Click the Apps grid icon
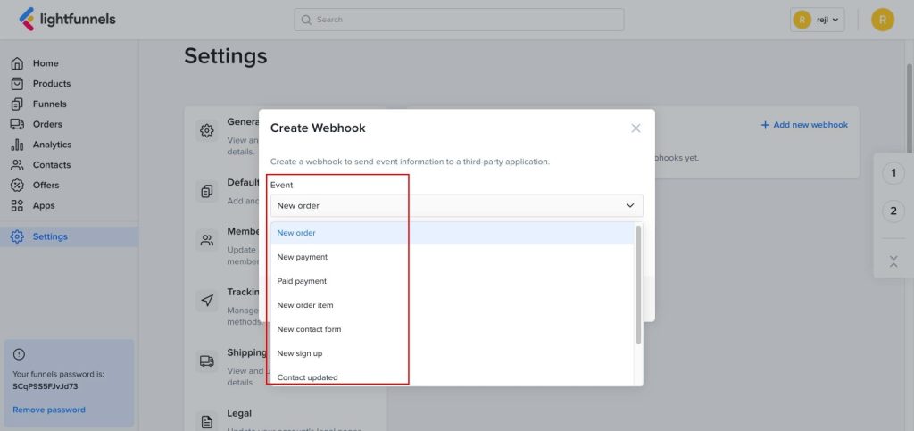The width and height of the screenshot is (914, 431). pyautogui.click(x=18, y=205)
